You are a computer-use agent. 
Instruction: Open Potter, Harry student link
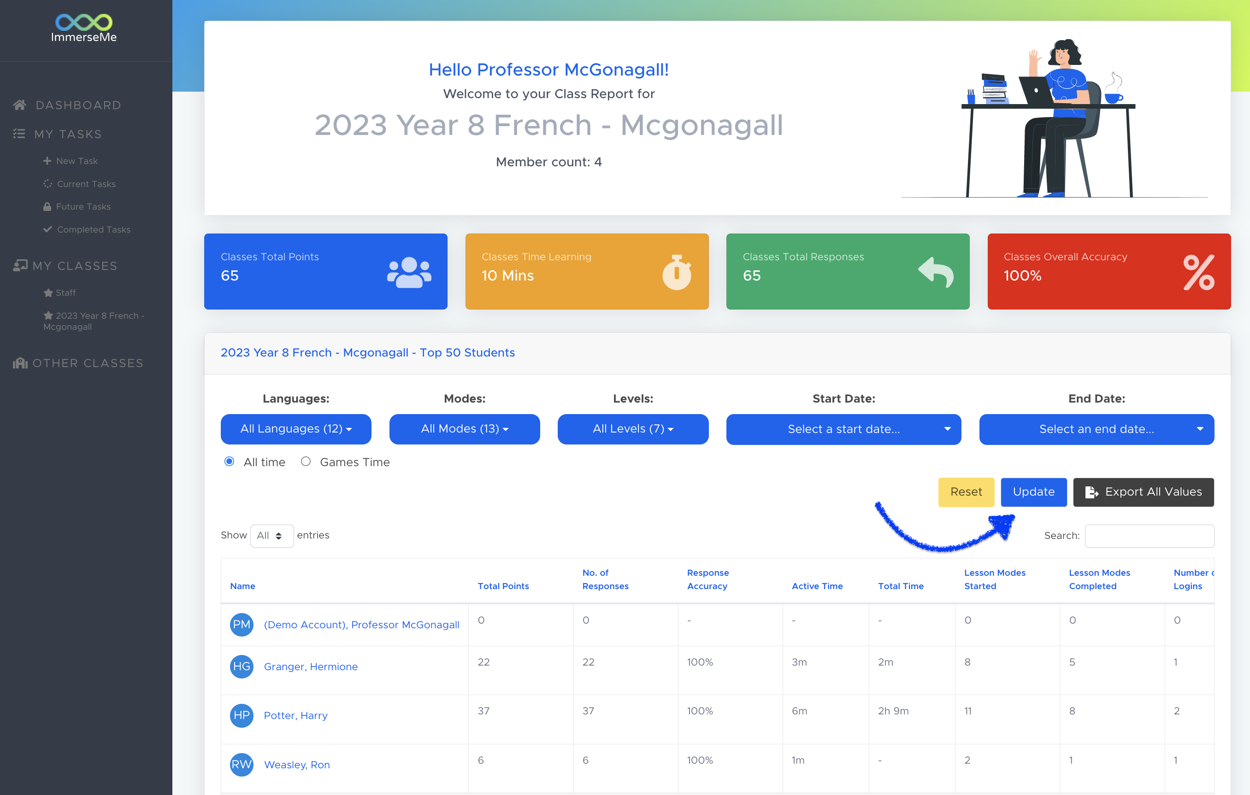coord(295,715)
